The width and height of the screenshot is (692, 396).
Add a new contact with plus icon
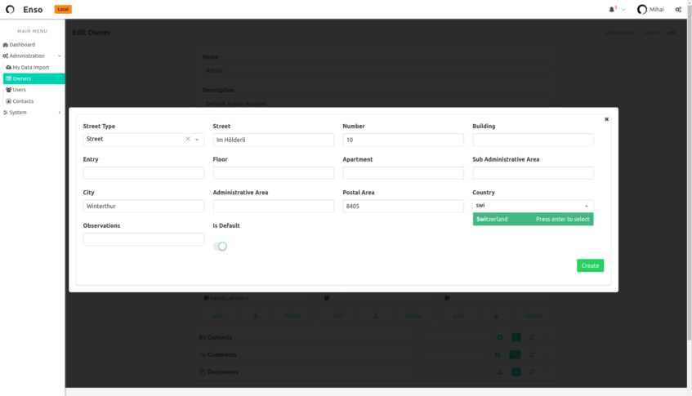coord(500,337)
